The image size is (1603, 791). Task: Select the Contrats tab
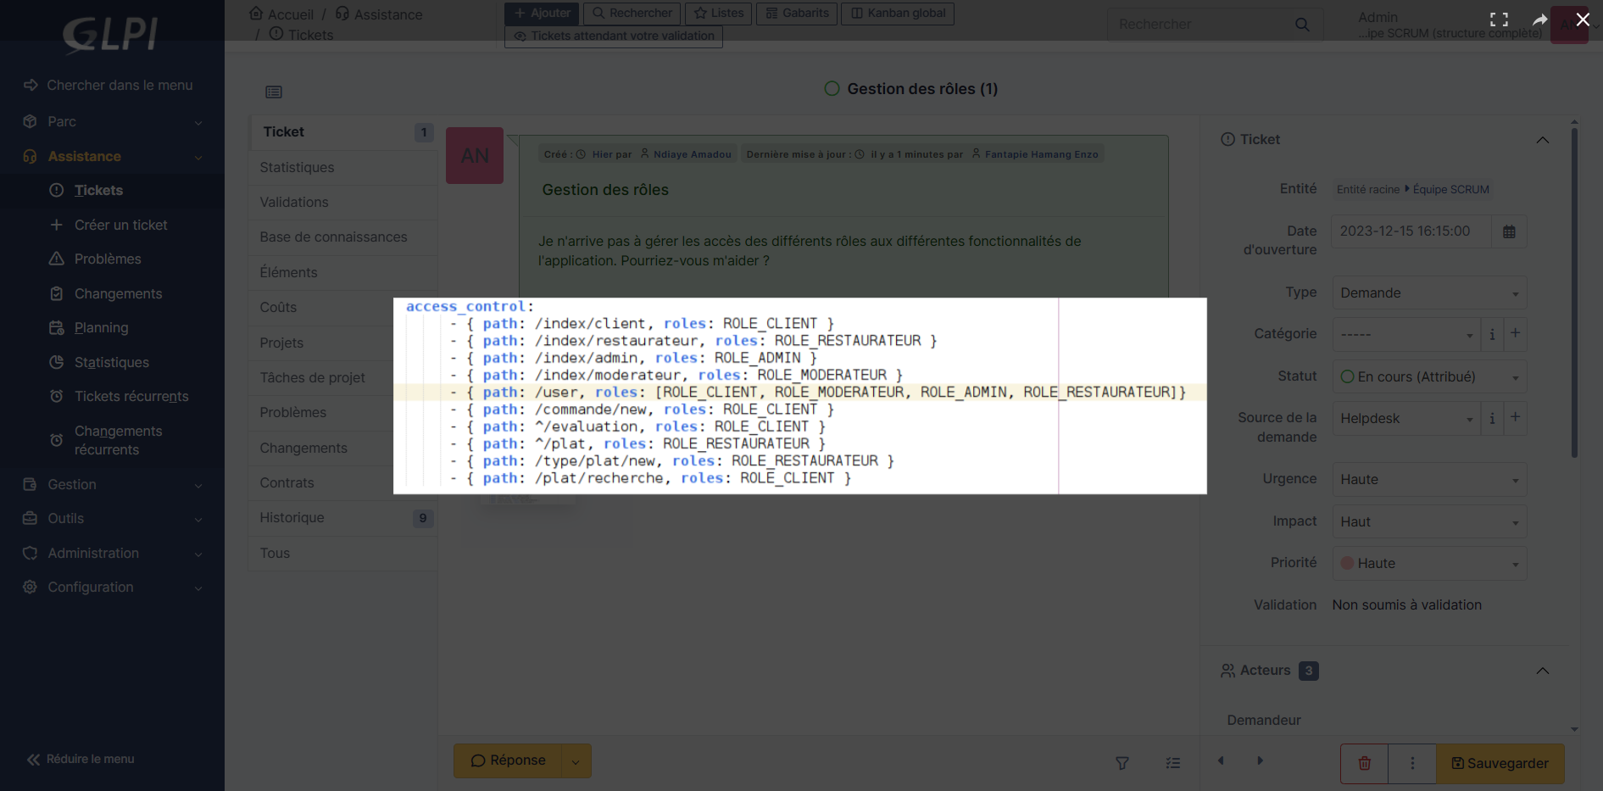(x=342, y=482)
